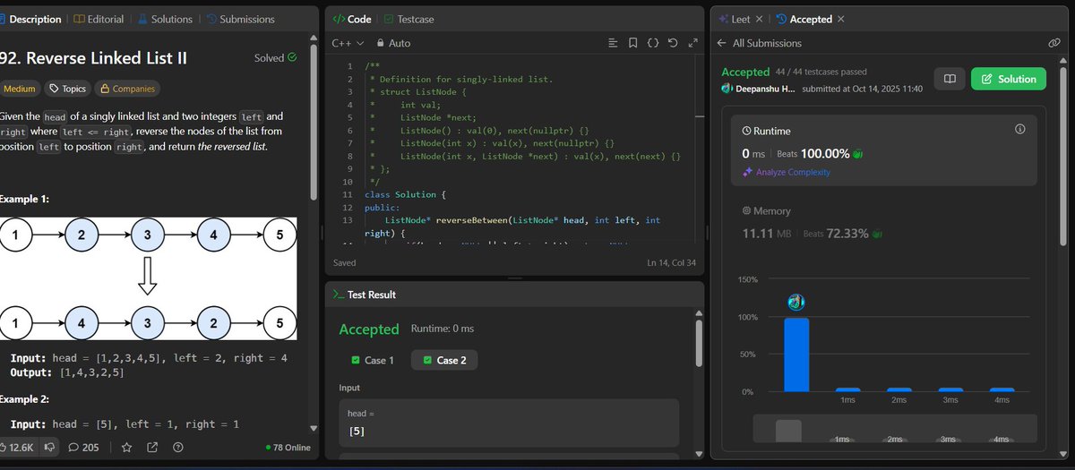Image resolution: width=1075 pixels, height=470 pixels.
Task: Click the Memory section heading
Action: [766, 211]
